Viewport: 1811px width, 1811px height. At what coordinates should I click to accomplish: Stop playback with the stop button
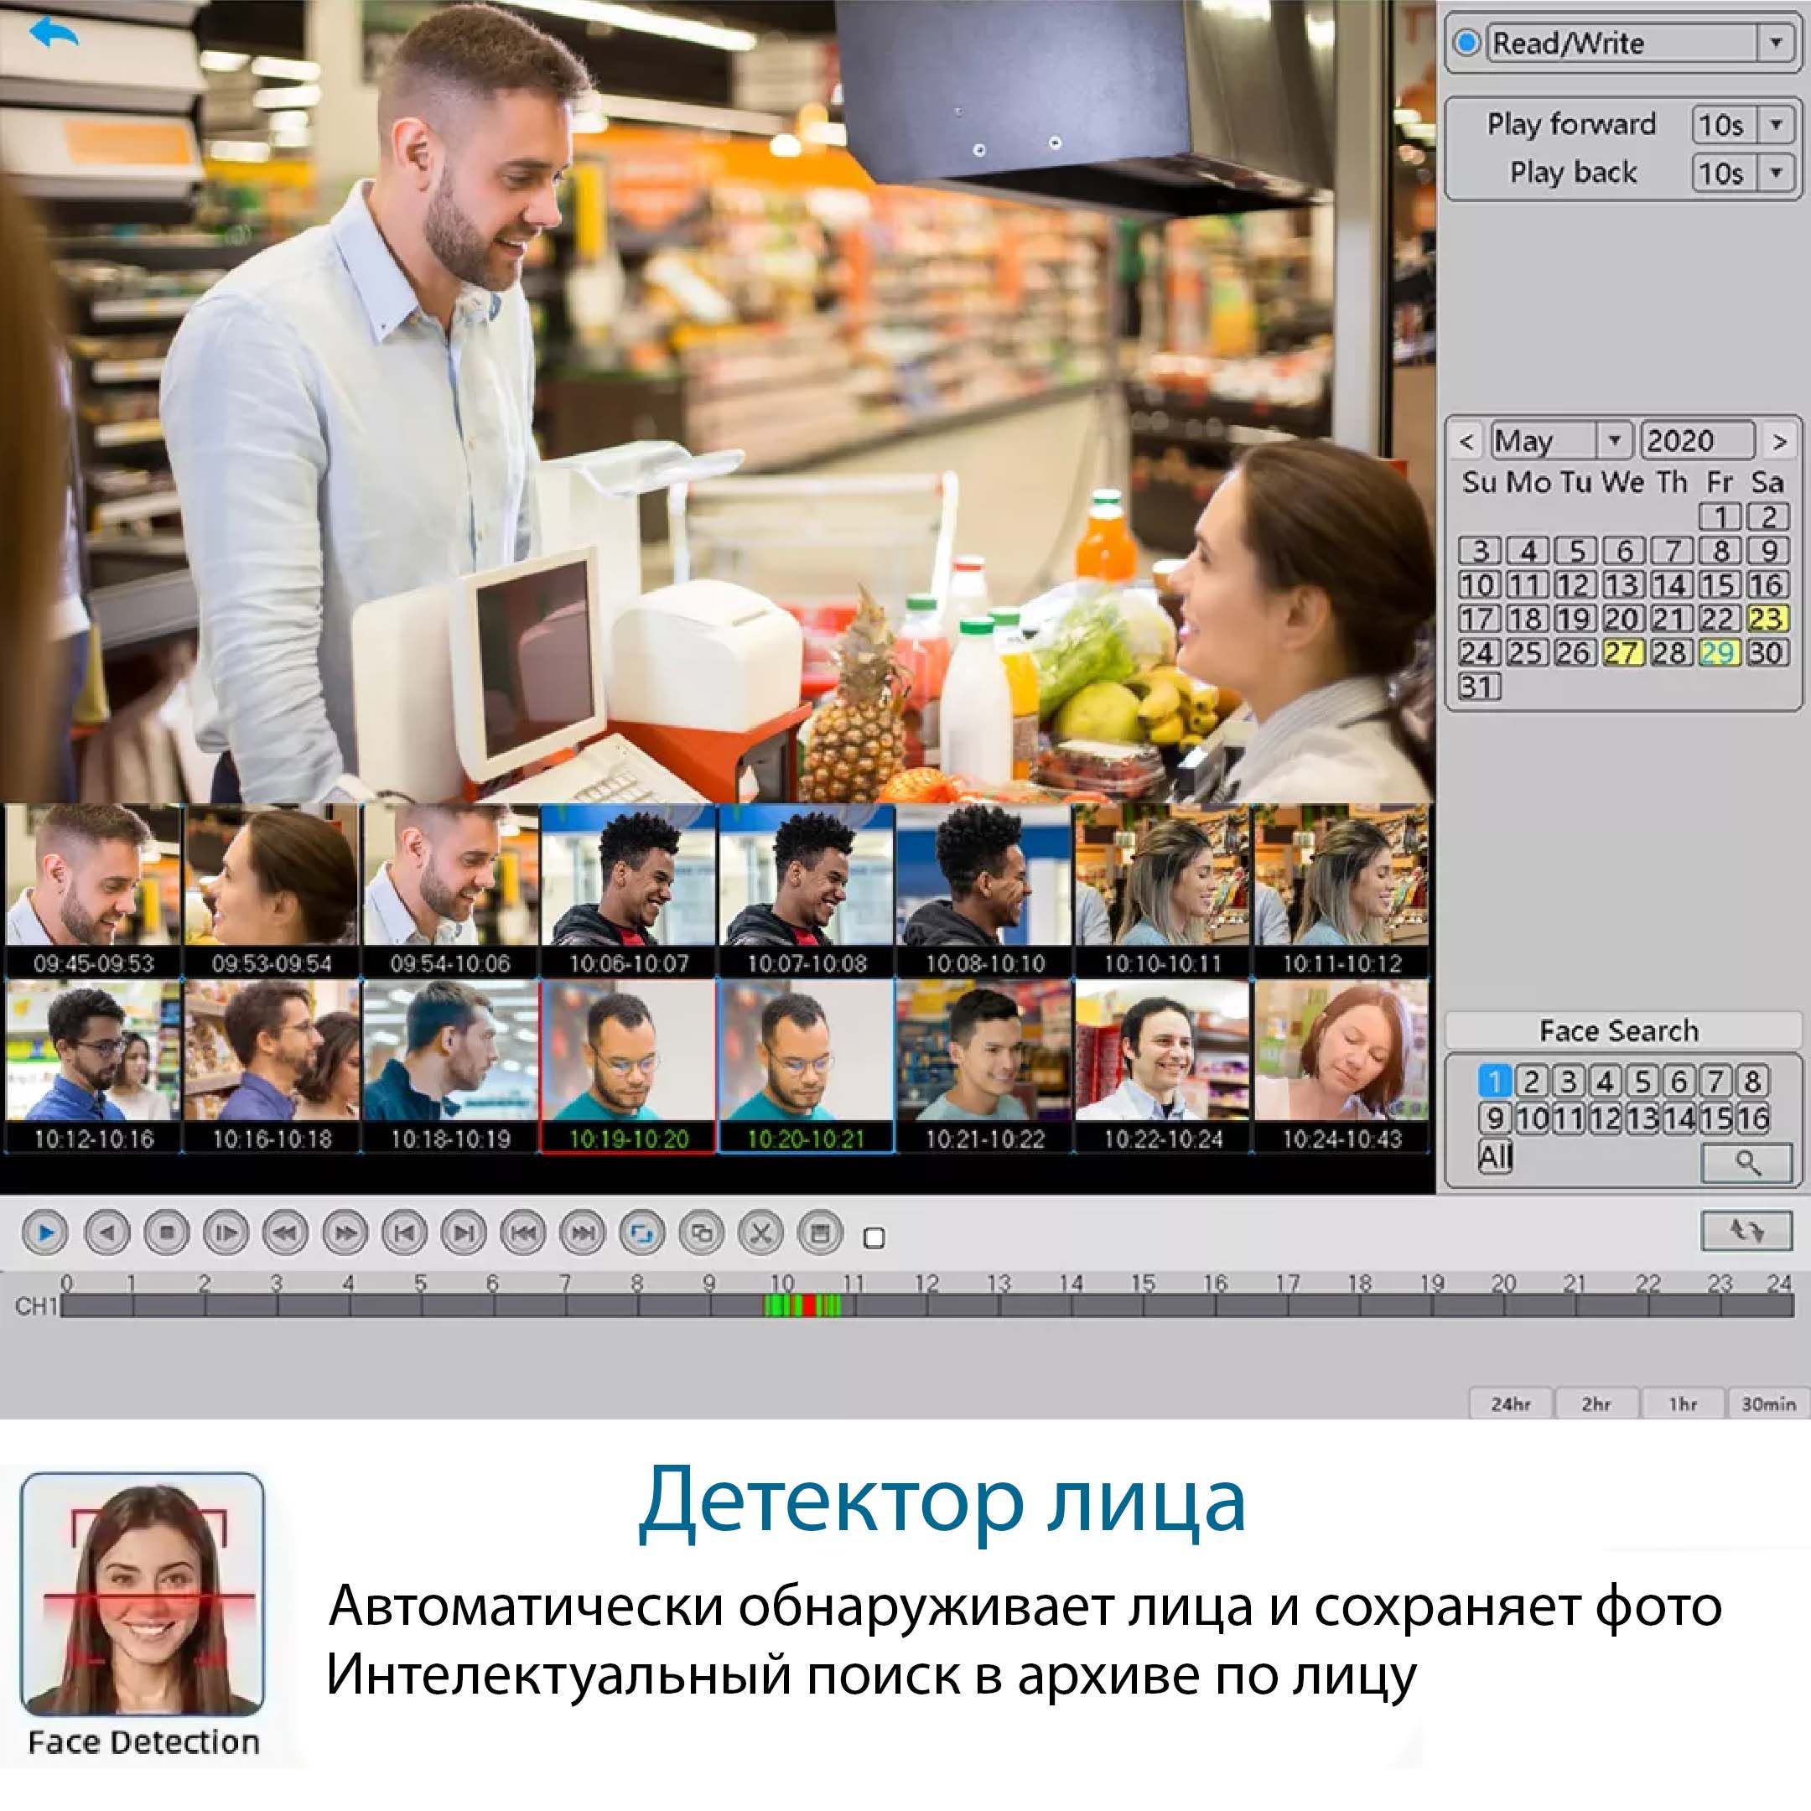[x=167, y=1232]
